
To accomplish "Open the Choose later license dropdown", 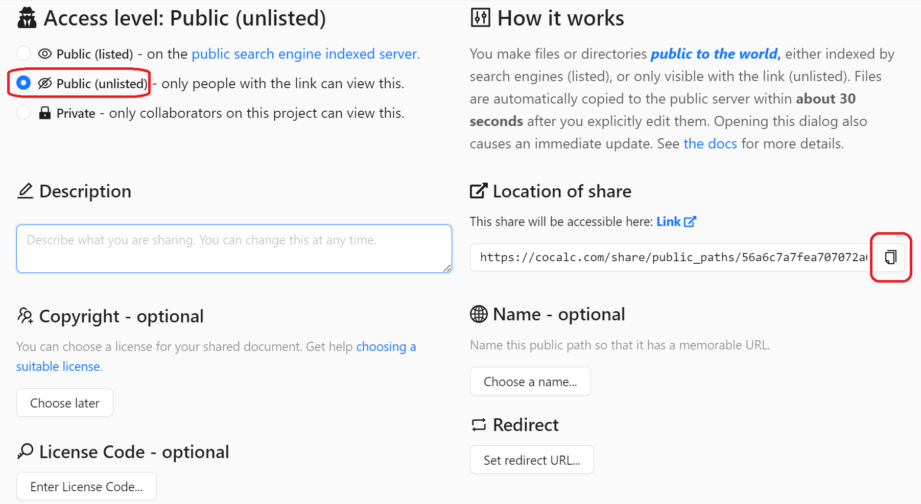I will 65,403.
